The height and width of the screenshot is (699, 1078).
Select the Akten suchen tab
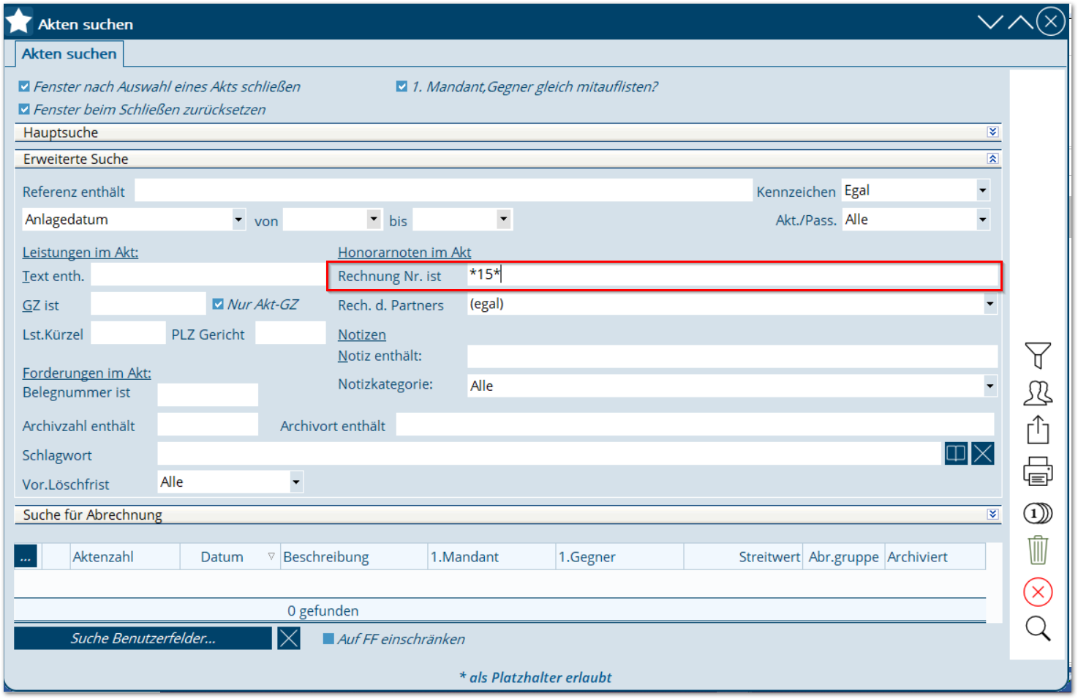(x=69, y=53)
